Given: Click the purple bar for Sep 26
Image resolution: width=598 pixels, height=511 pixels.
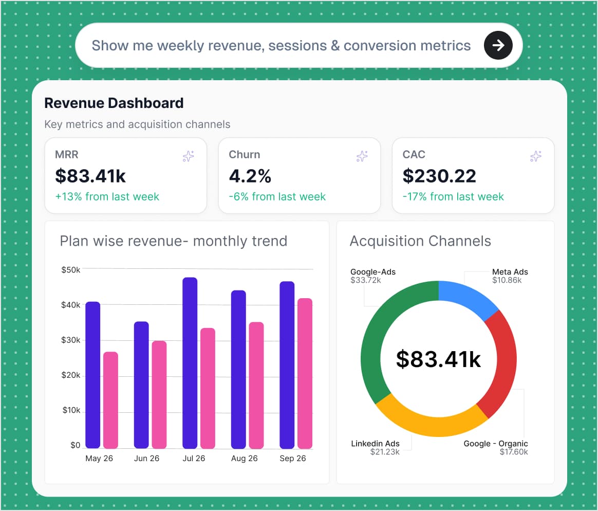Looking at the screenshot, I should pyautogui.click(x=287, y=365).
